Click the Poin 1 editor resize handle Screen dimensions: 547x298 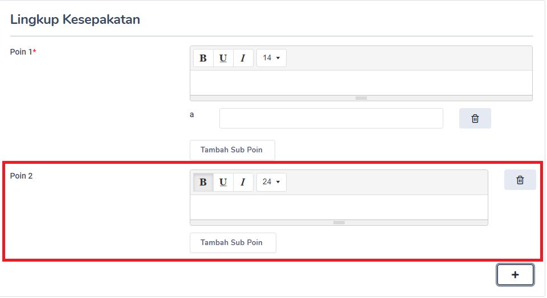pos(361,98)
